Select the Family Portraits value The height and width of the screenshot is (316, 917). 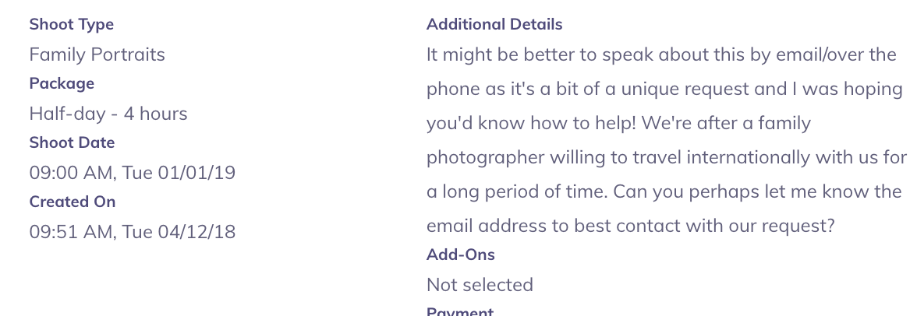[x=97, y=54]
